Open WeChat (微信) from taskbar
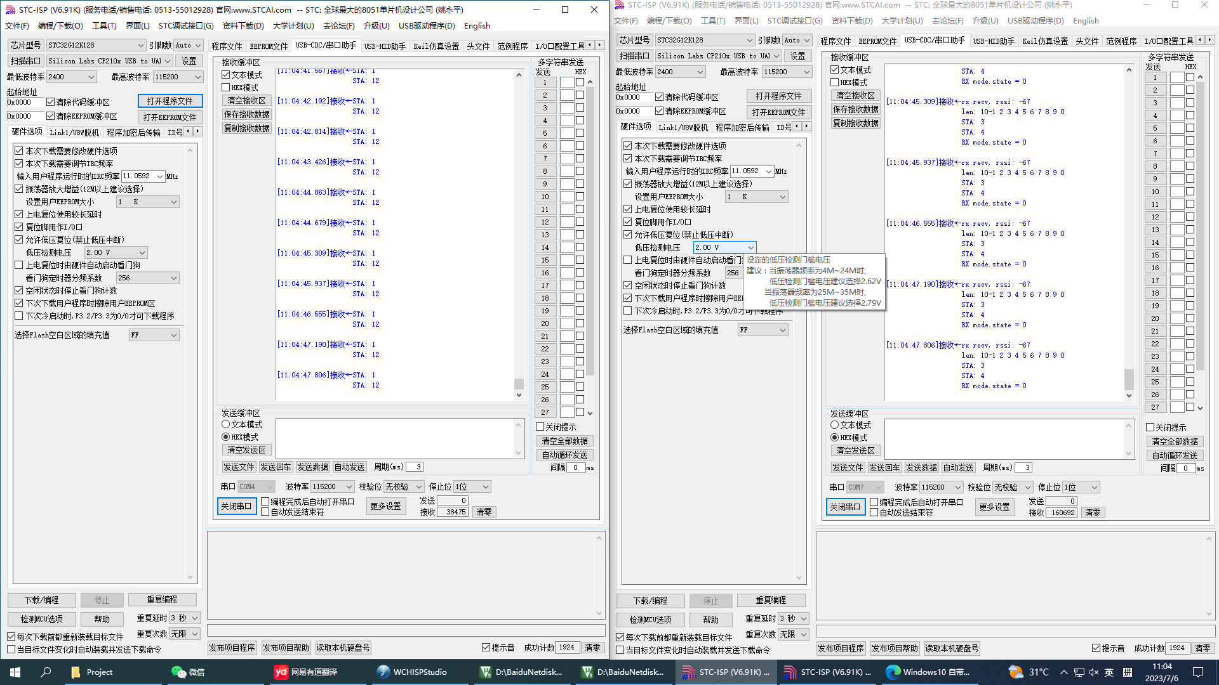The width and height of the screenshot is (1219, 685). (x=188, y=672)
